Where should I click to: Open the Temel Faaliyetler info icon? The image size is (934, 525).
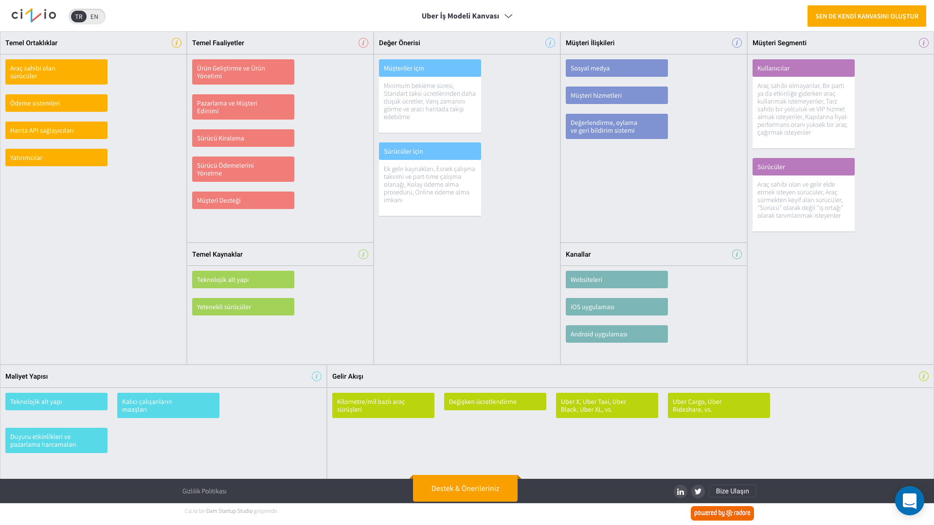tap(363, 43)
